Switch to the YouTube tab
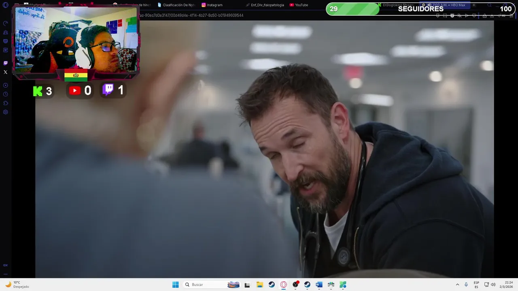The width and height of the screenshot is (518, 291). [x=299, y=5]
